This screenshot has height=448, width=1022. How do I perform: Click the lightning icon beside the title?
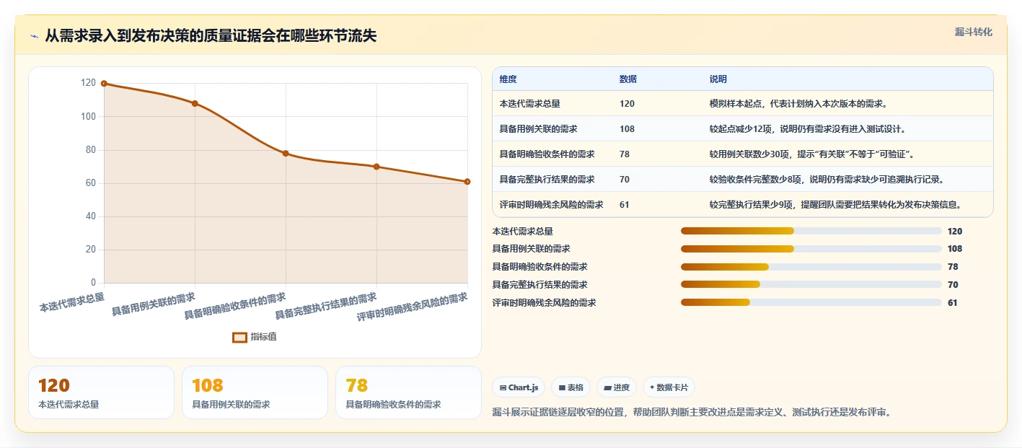(34, 36)
